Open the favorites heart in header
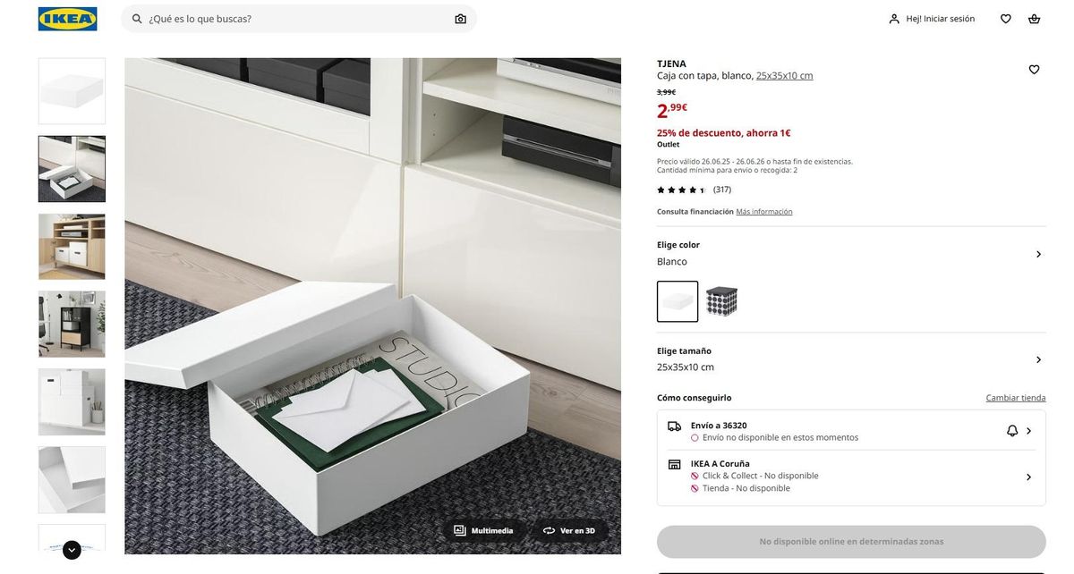The height and width of the screenshot is (574, 1074). click(1006, 19)
